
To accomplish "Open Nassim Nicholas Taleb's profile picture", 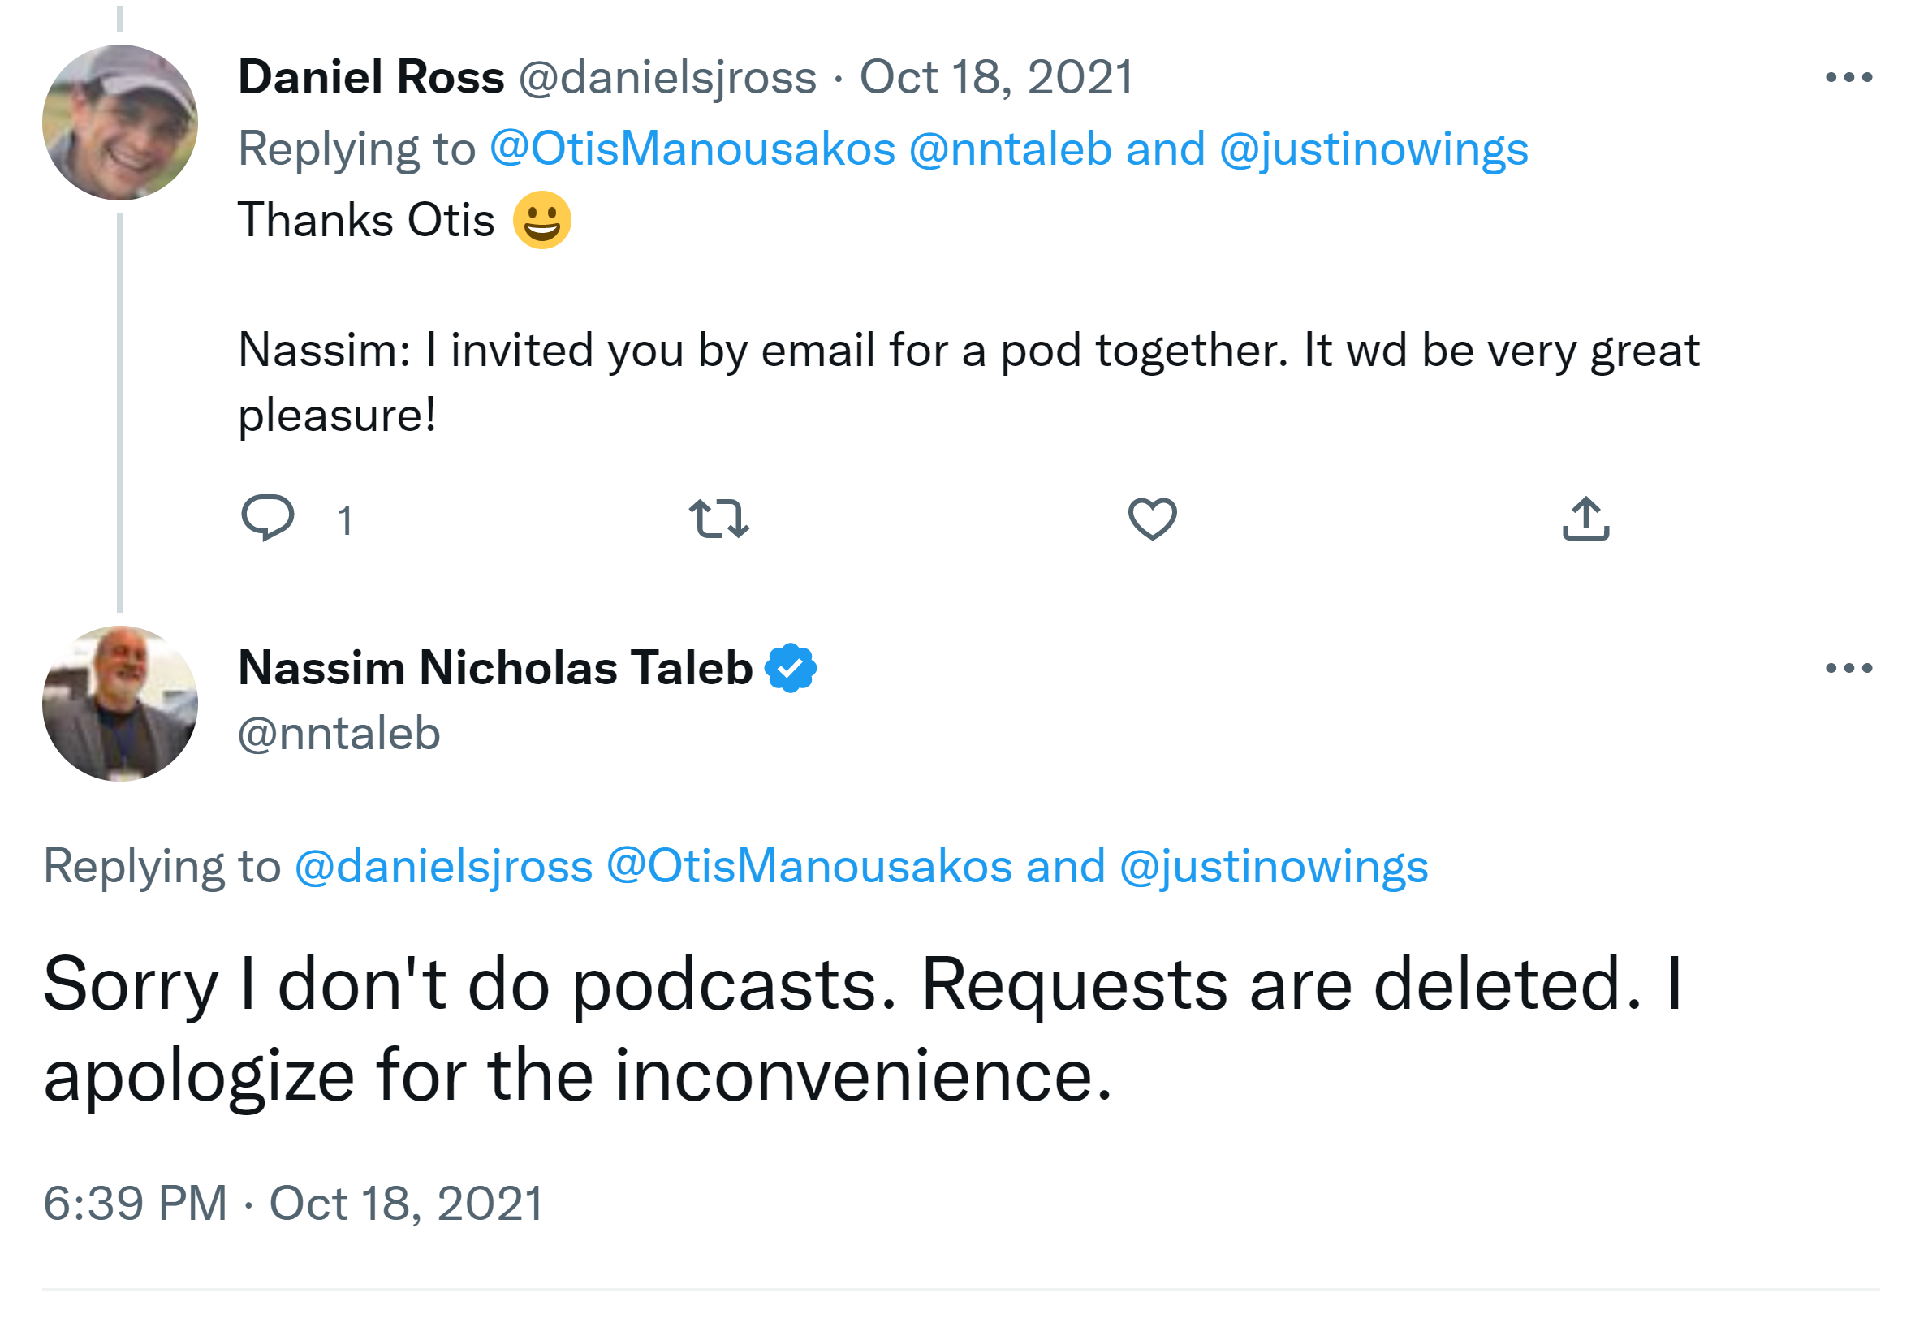I will (x=121, y=704).
